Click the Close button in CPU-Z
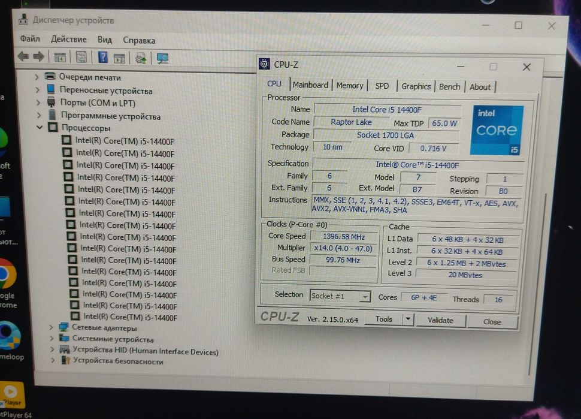Screen dimensions: 581x419 point(492,322)
